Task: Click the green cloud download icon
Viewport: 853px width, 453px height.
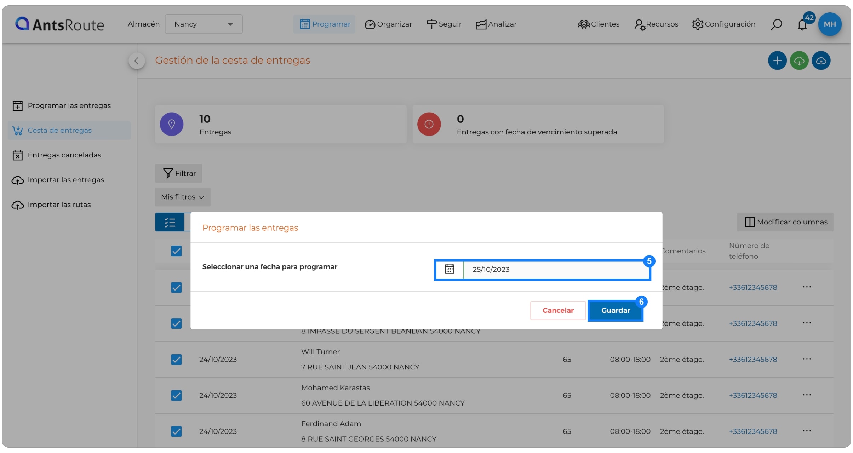Action: click(799, 61)
